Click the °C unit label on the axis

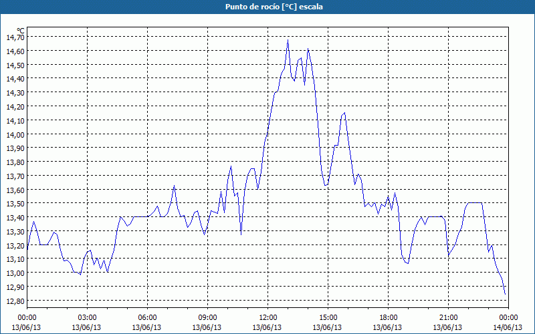[21, 31]
